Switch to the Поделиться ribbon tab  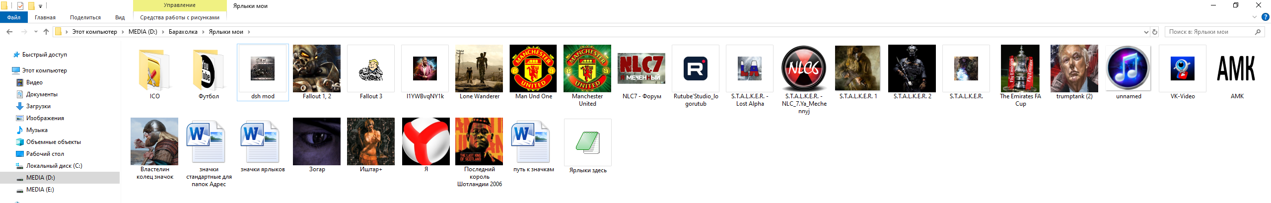85,17
